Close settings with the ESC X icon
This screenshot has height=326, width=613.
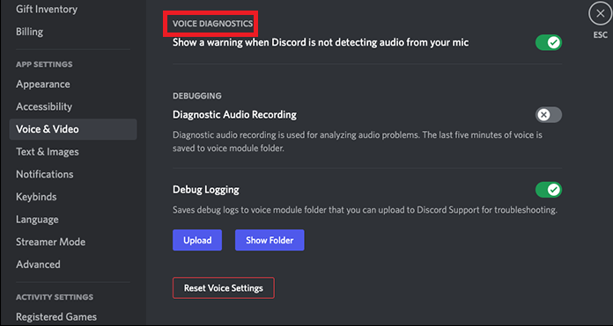(600, 14)
